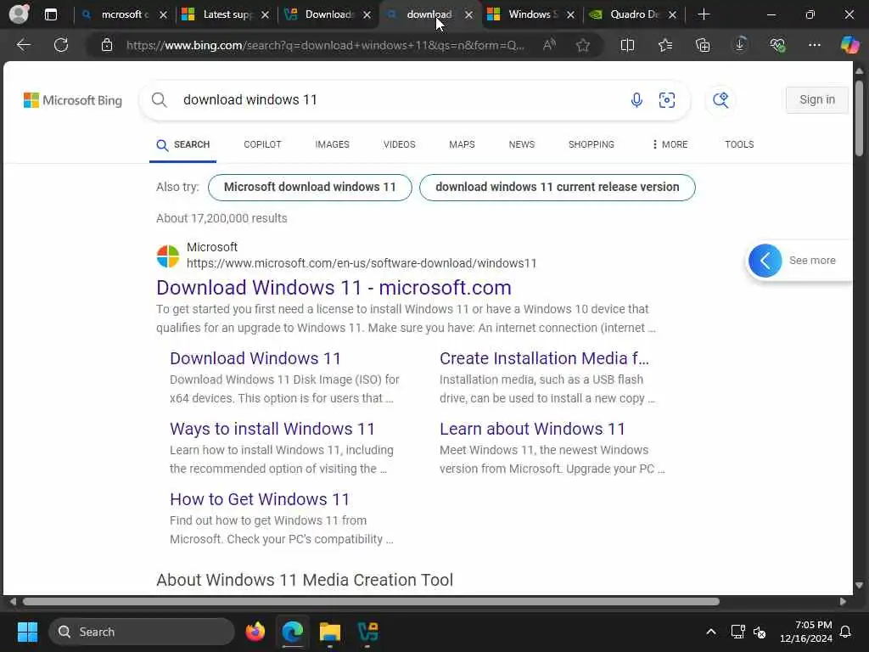Open 'Download Windows 11 - microsoft.com' result
The width and height of the screenshot is (869, 652).
pyautogui.click(x=334, y=288)
